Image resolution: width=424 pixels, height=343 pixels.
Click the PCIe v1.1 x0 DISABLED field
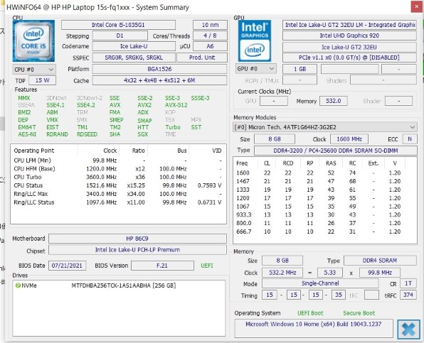point(349,58)
